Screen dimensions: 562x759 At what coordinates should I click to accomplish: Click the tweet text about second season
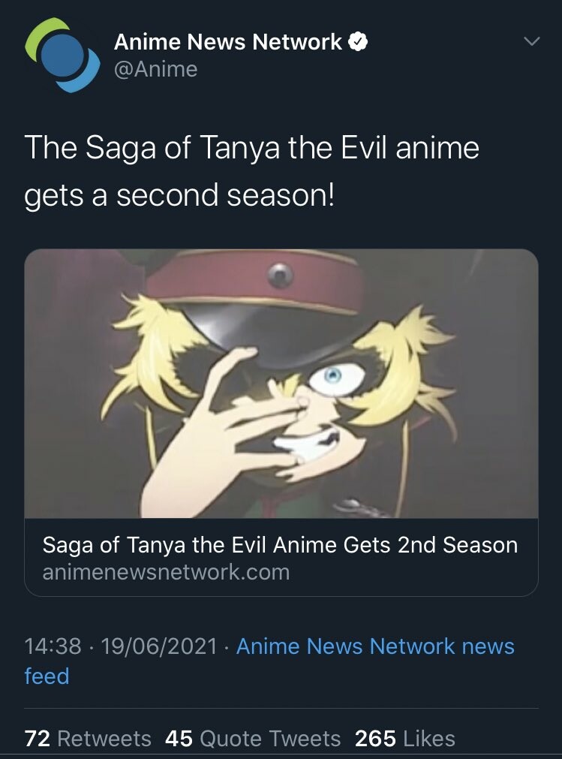pyautogui.click(x=251, y=171)
